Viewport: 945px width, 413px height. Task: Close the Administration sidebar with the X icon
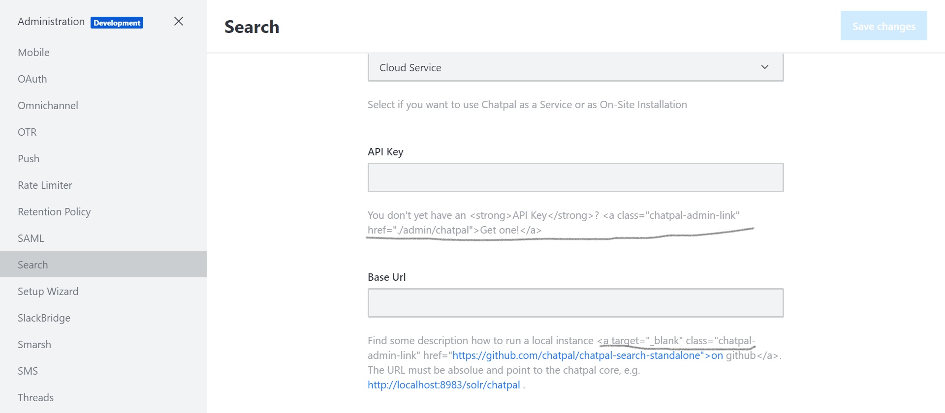(x=179, y=21)
